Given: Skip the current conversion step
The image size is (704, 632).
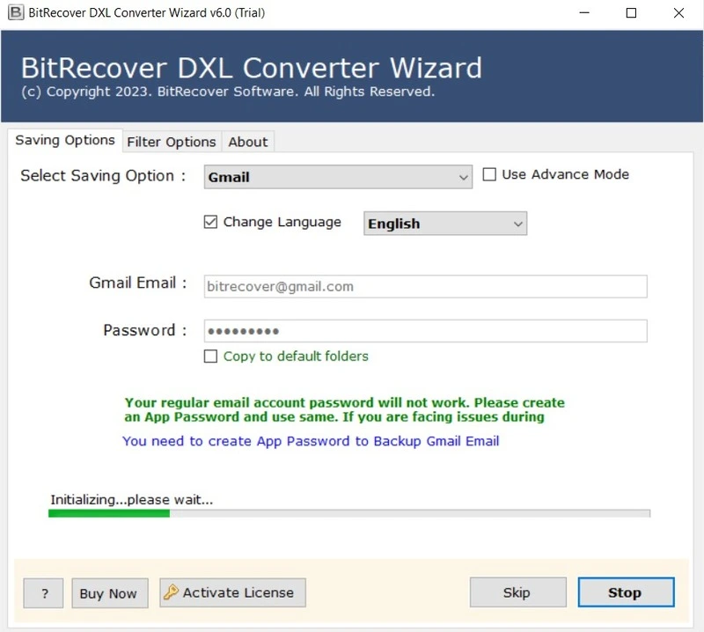Looking at the screenshot, I should click(x=517, y=592).
